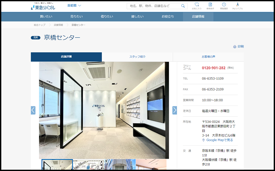
Task: Click the main office interior photo
Action: pyautogui.click(x=104, y=110)
